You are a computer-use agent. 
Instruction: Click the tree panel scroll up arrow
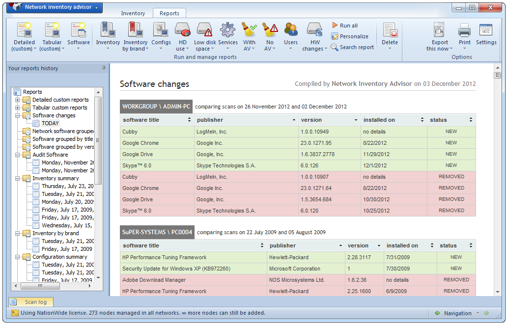[x=98, y=92]
